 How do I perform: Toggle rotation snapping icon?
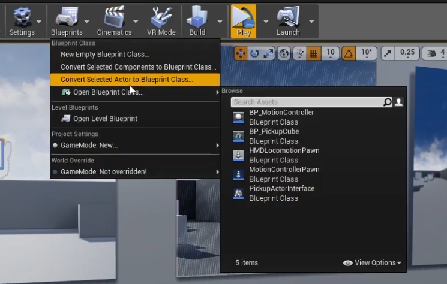point(349,53)
